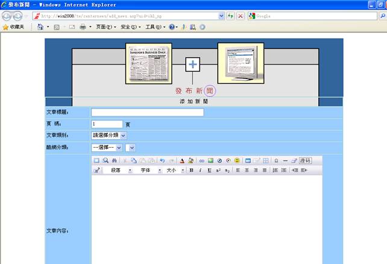
Task: Insert an image into the article
Action: click(210, 161)
